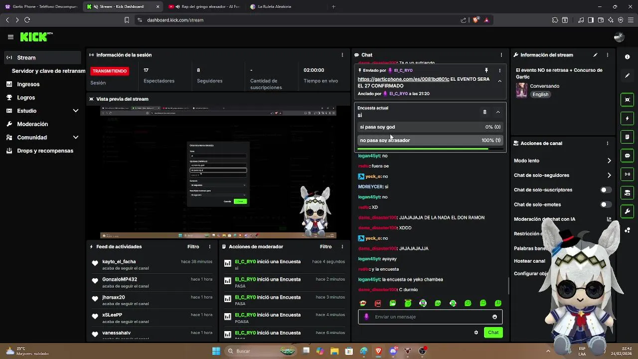638x359 pixels.
Task: Open Chat panel three-dot menu
Action: (501, 55)
